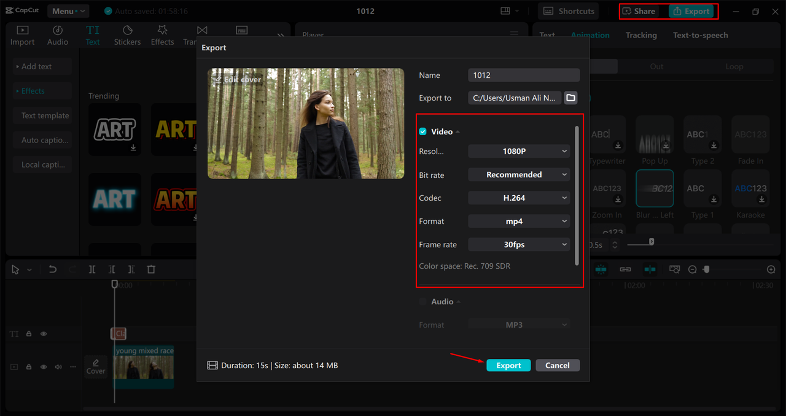Screen dimensions: 786x416
Task: Open the Shortcuts button
Action: point(569,11)
